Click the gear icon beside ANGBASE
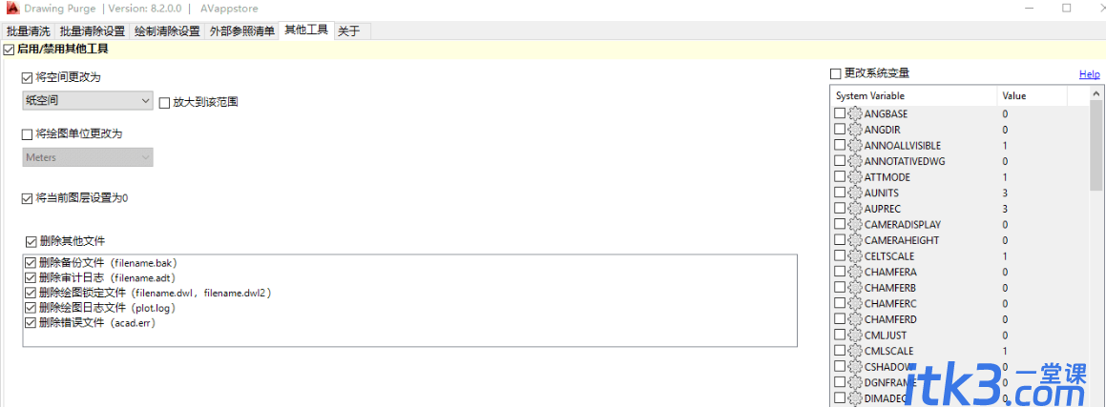Viewport: 1106px width, 407px height. [x=855, y=113]
